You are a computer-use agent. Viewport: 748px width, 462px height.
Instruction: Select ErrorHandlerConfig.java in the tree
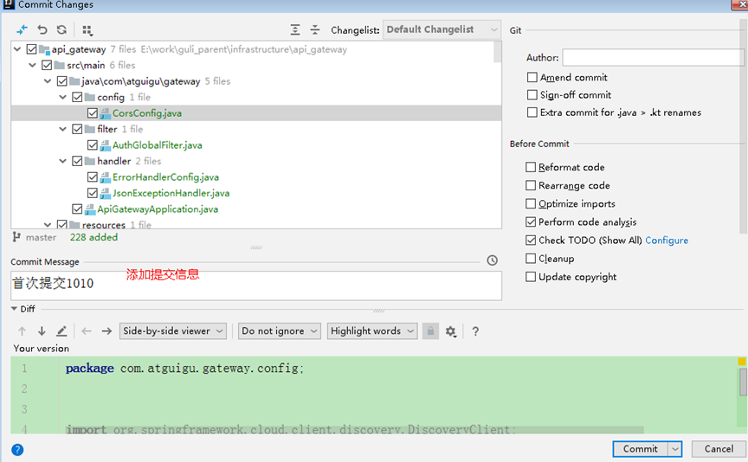[x=165, y=177]
